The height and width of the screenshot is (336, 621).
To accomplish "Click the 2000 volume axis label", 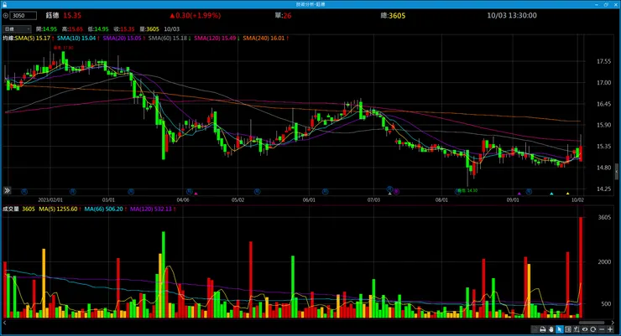I will [x=604, y=261].
